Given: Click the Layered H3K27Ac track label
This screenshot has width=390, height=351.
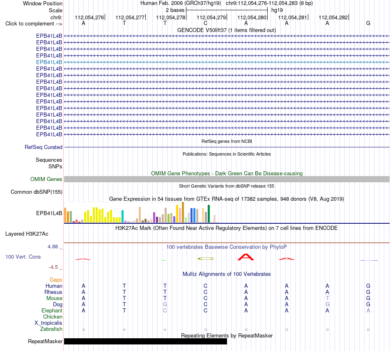Looking at the screenshot, I should tap(27, 234).
